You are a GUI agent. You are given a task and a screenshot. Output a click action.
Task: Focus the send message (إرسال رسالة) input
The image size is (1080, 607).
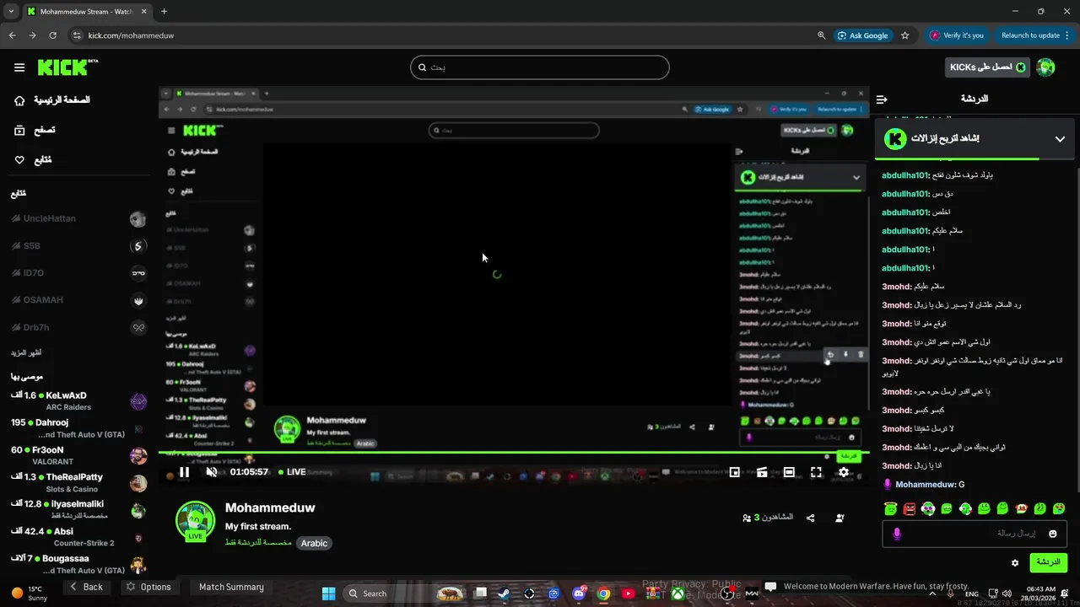[x=975, y=534]
